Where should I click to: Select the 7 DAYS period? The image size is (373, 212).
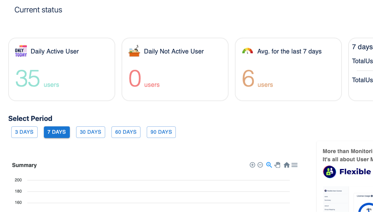57,132
